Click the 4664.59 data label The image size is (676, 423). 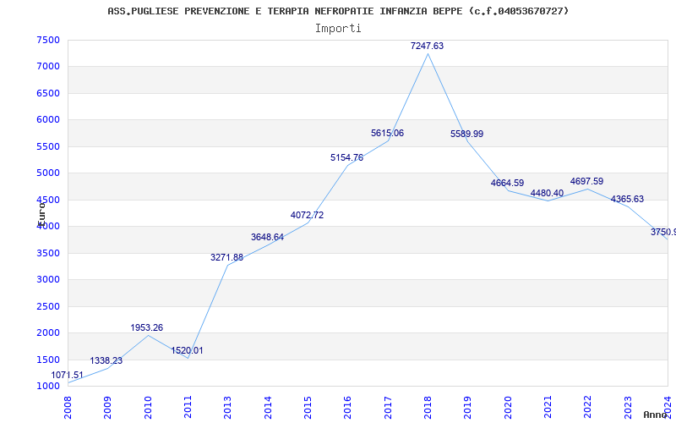point(507,183)
